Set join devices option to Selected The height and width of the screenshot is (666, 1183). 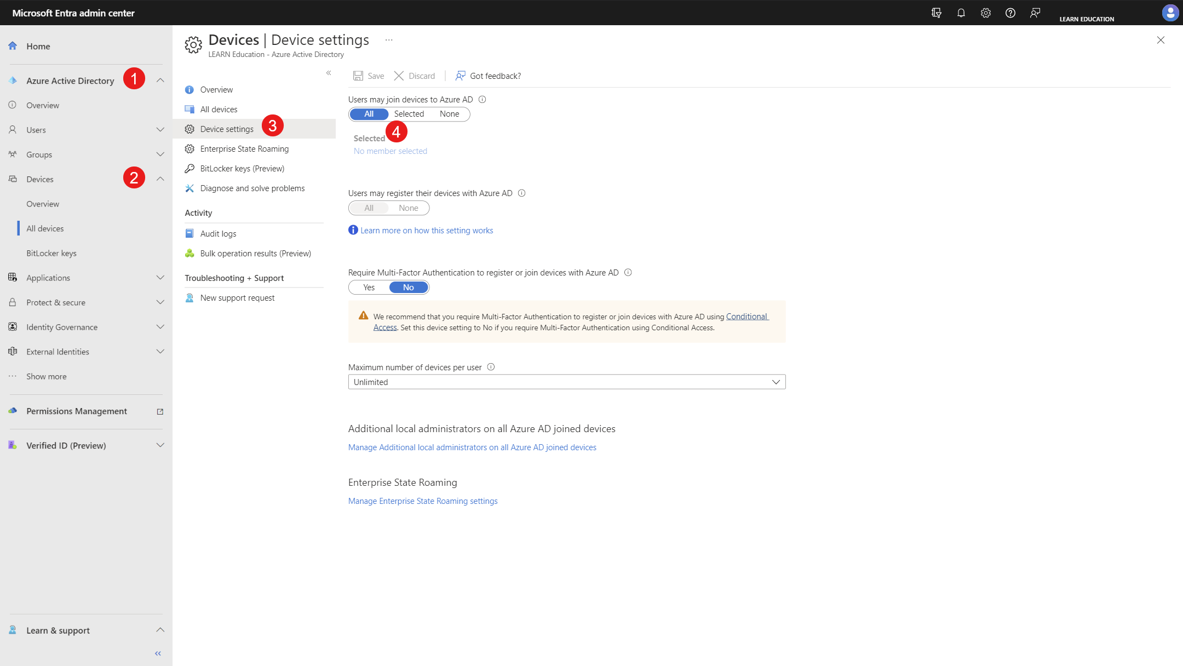coord(409,114)
